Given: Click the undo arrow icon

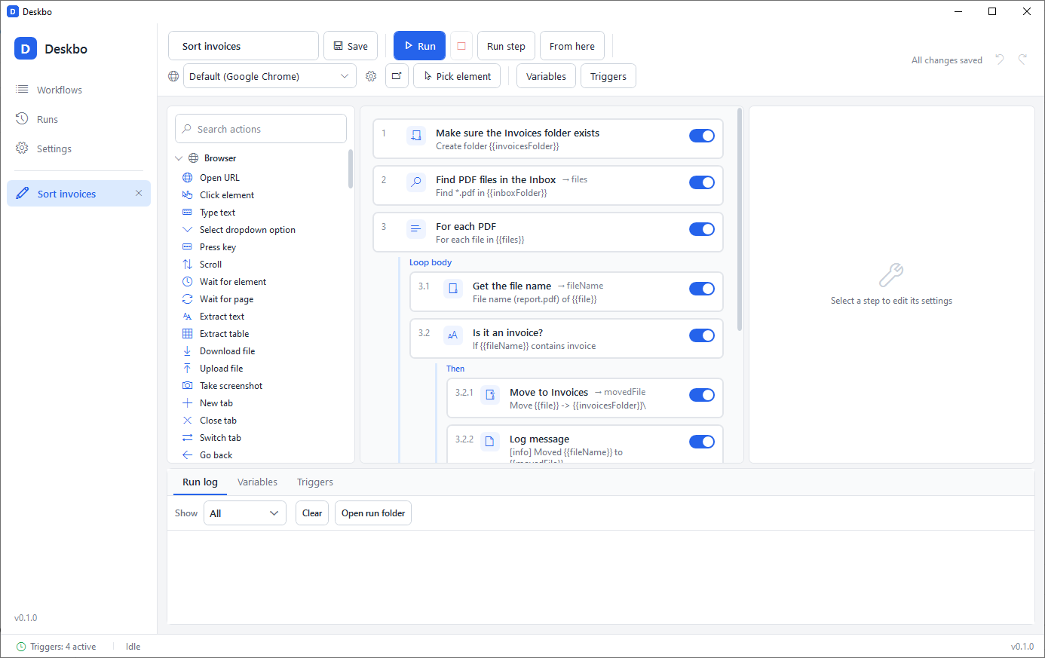Looking at the screenshot, I should [x=1000, y=60].
